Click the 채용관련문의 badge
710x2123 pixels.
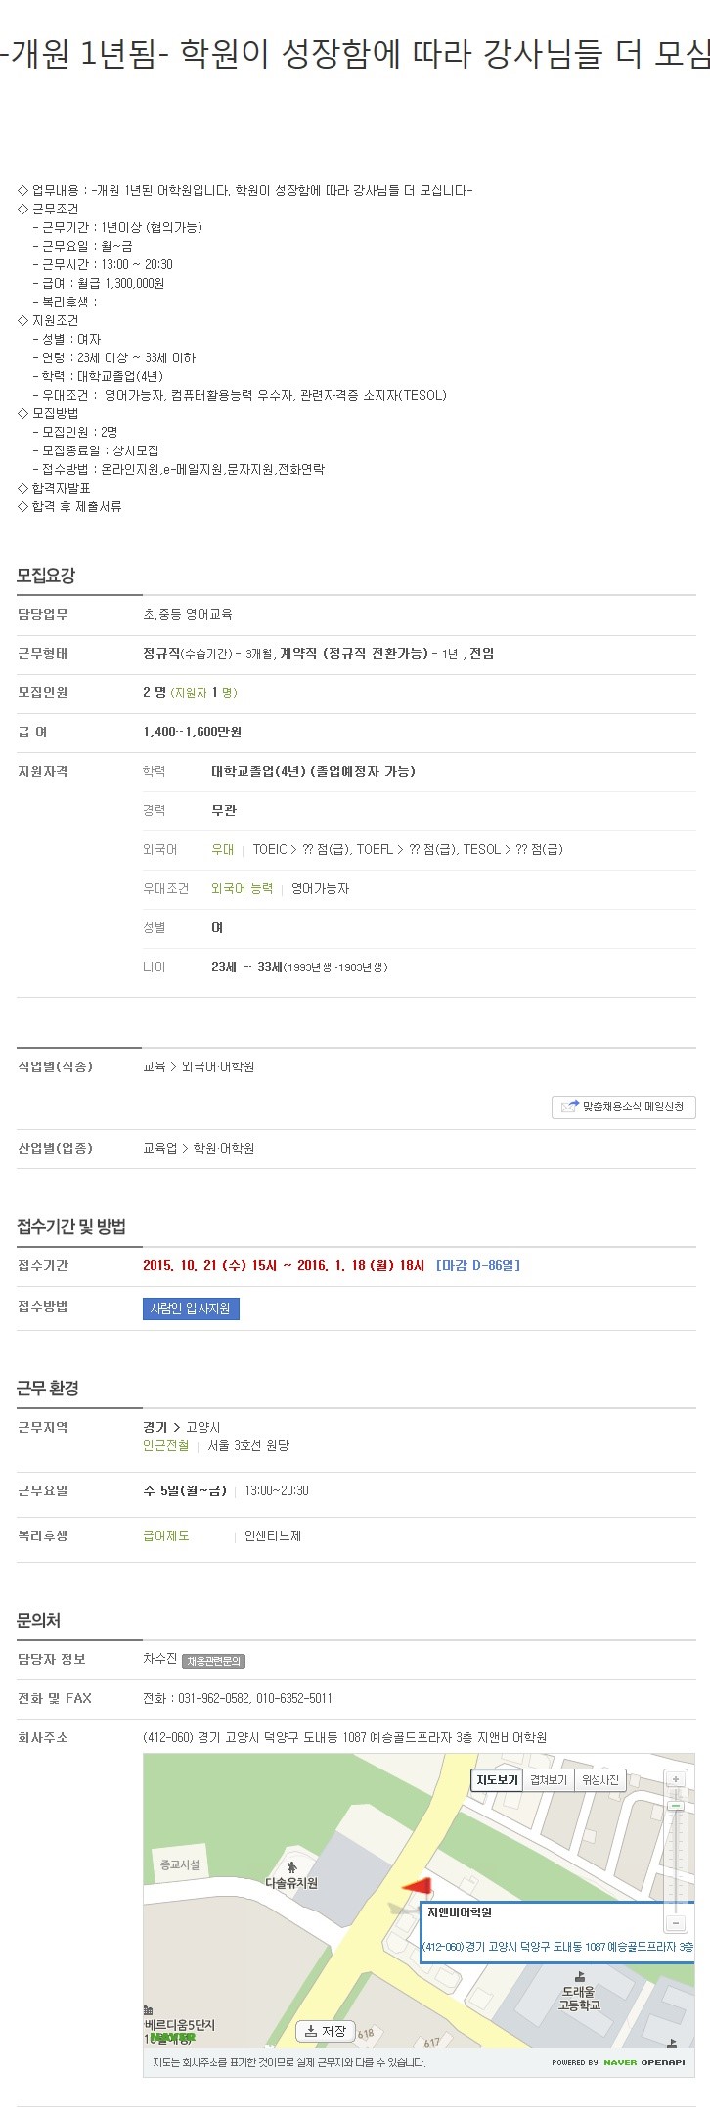click(214, 1661)
